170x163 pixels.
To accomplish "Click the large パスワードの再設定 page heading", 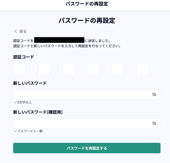I will point(87,20).
